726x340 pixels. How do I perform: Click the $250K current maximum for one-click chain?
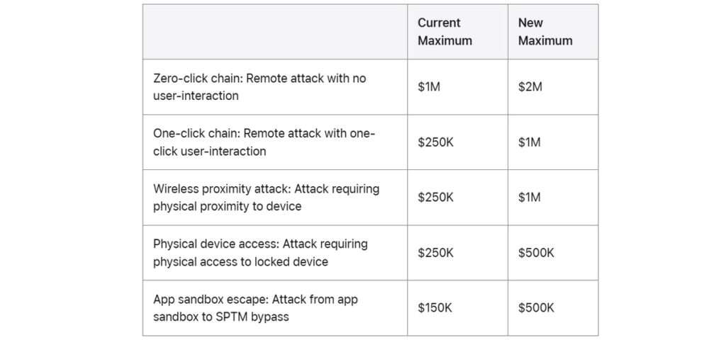pyautogui.click(x=435, y=142)
